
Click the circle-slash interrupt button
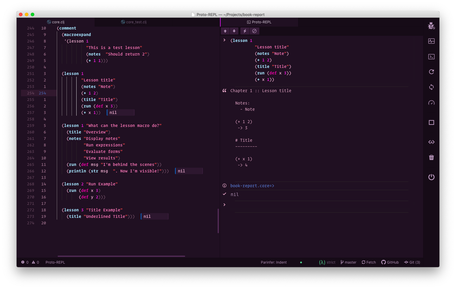tap(254, 31)
